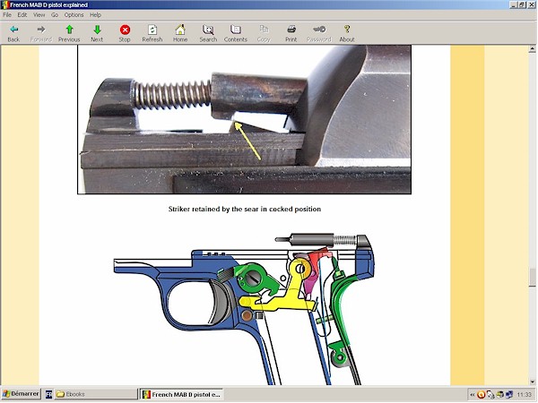Click the window title bar icon

click(4, 4)
